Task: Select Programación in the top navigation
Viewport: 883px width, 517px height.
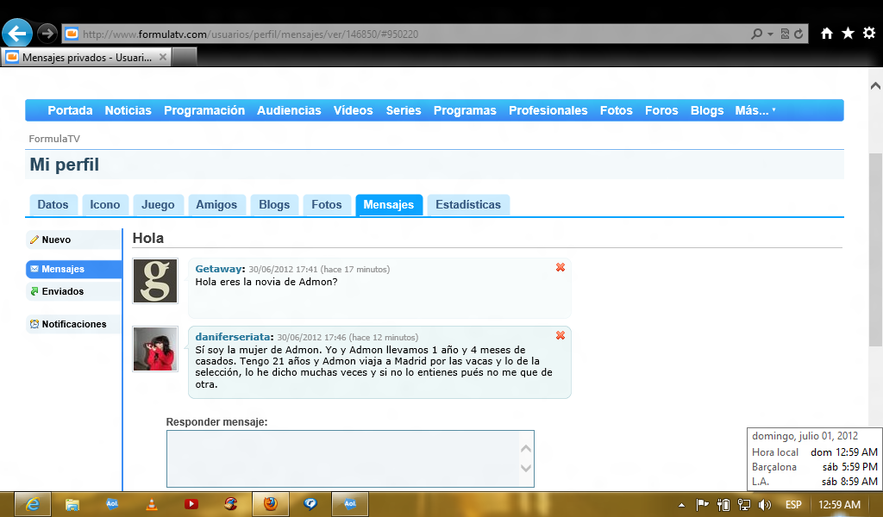Action: (x=204, y=110)
